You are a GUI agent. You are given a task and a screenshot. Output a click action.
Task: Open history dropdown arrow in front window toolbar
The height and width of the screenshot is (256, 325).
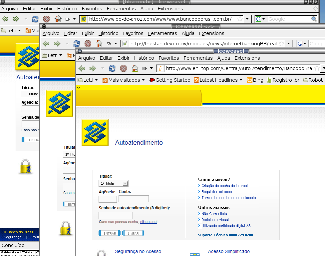point(151,68)
